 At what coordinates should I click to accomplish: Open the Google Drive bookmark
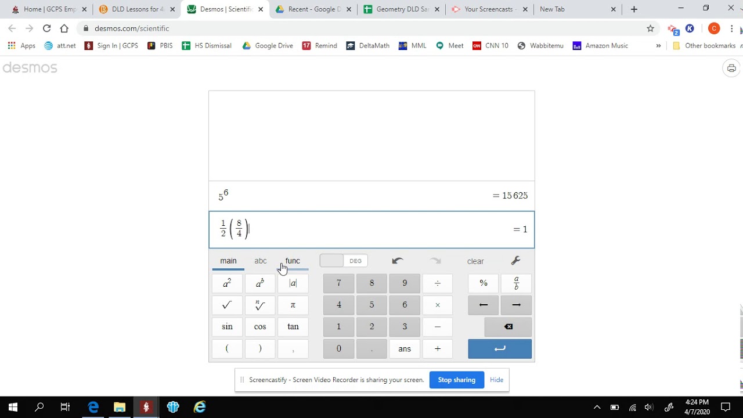point(268,46)
